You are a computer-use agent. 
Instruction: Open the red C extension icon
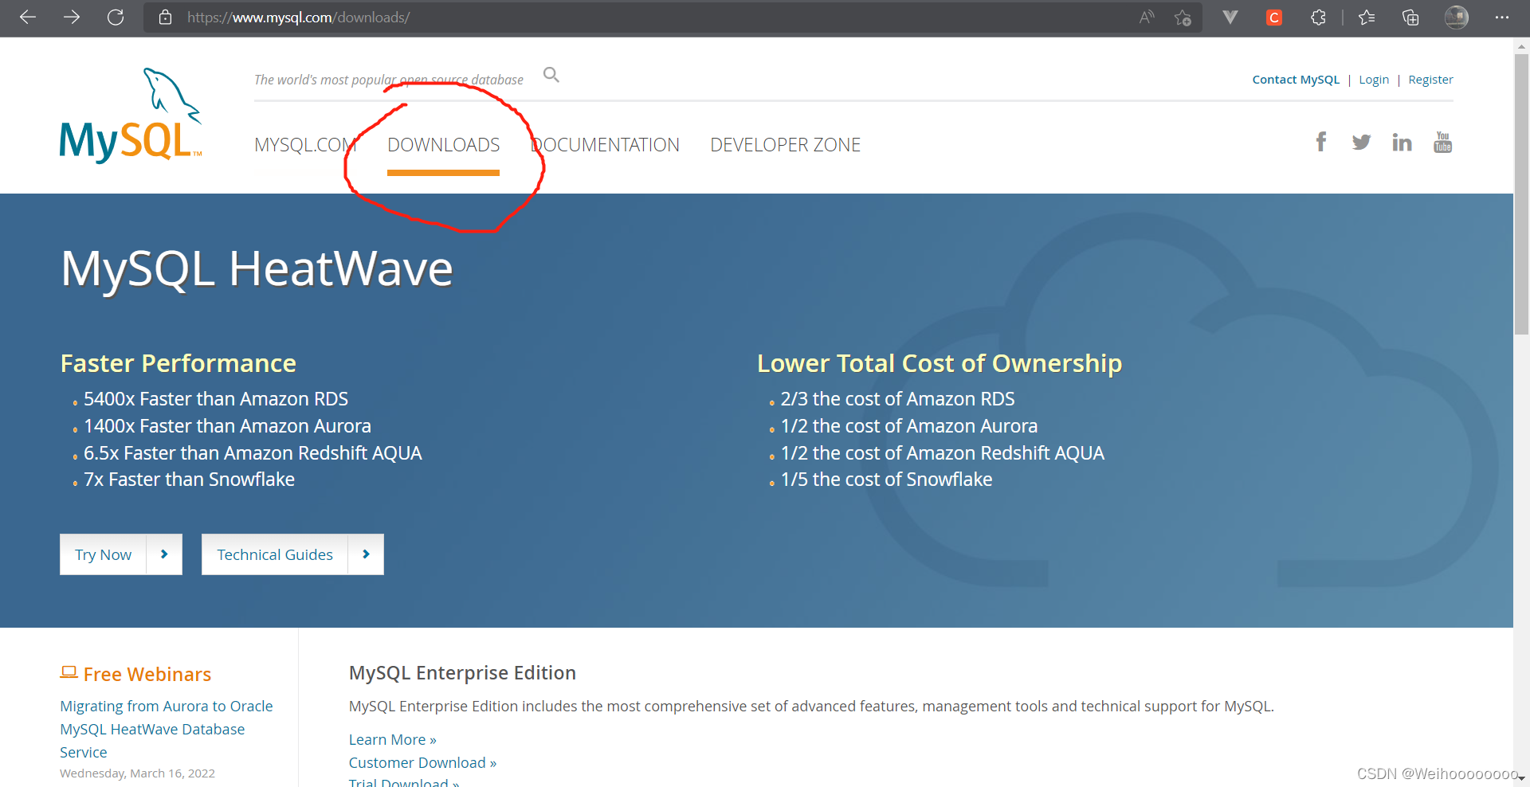click(x=1274, y=18)
